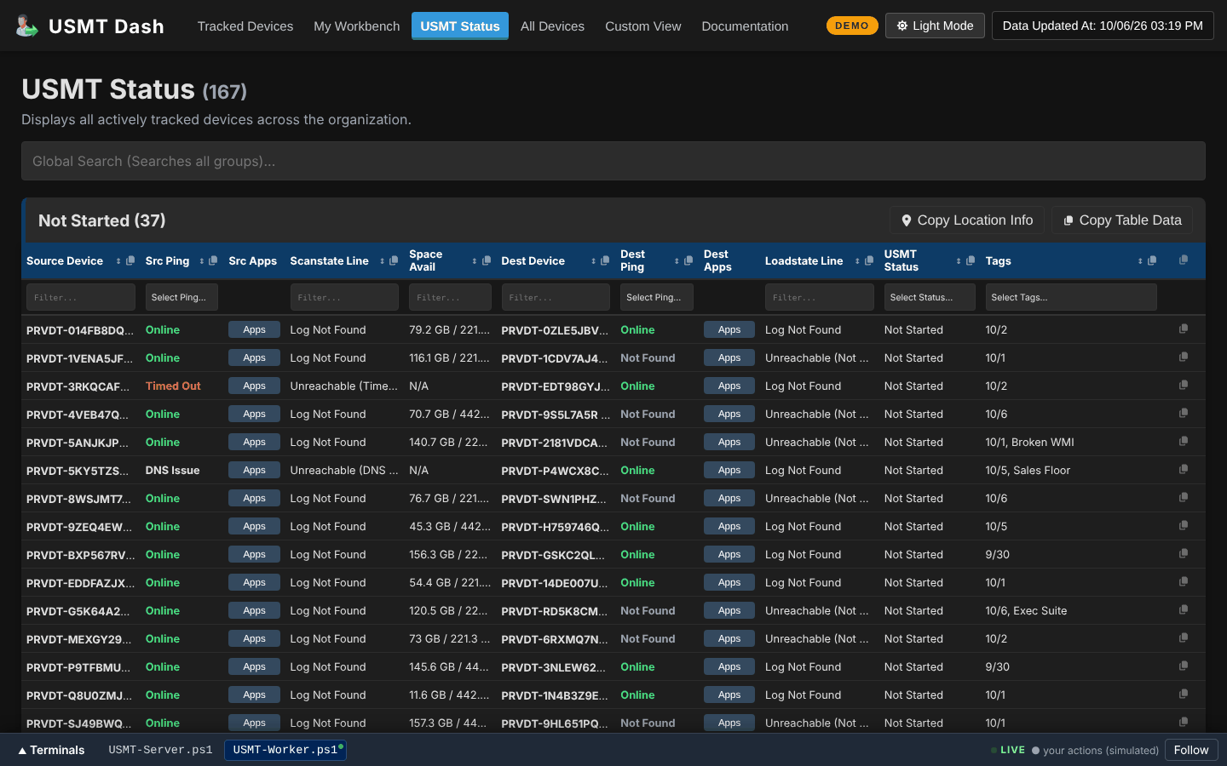Image resolution: width=1227 pixels, height=766 pixels.
Task: Copy the Tags column
Action: pyautogui.click(x=1152, y=261)
